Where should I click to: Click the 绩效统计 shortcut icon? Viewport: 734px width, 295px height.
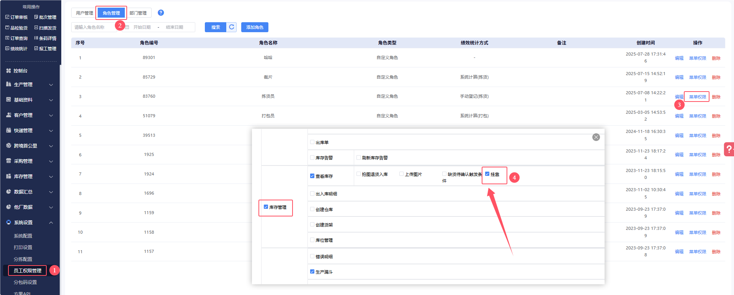(x=7, y=49)
